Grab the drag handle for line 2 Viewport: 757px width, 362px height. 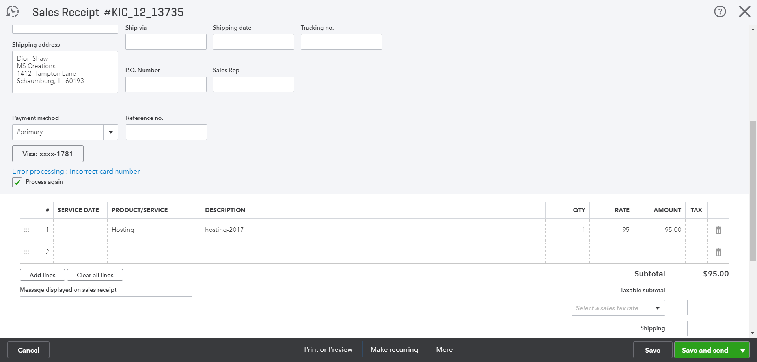[27, 252]
